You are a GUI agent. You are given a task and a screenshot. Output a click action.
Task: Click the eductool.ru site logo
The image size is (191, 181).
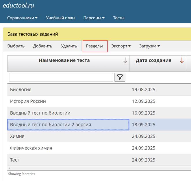click(18, 5)
